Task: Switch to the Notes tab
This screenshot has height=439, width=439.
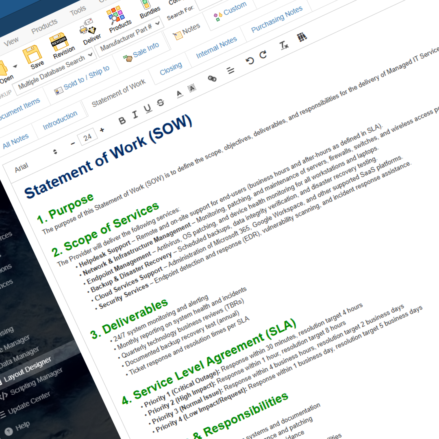Action: pos(187,31)
